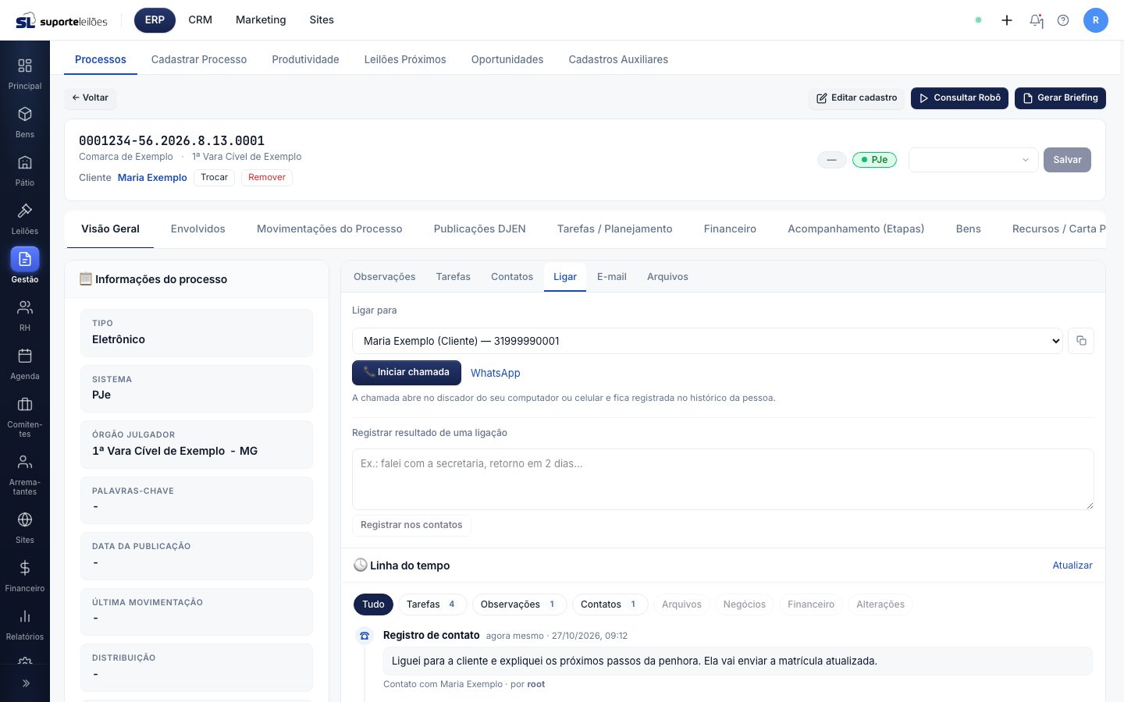The image size is (1124, 702).
Task: Open the Publicações DJEN tab
Action: (480, 229)
